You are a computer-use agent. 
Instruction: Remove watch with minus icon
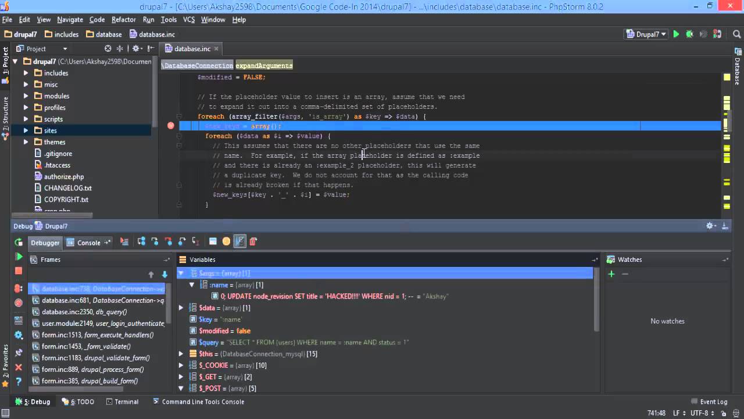coord(625,274)
